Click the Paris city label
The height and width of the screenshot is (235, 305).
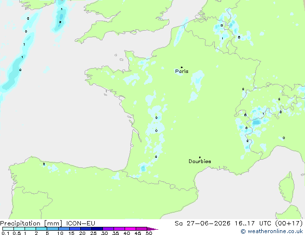click(x=182, y=71)
